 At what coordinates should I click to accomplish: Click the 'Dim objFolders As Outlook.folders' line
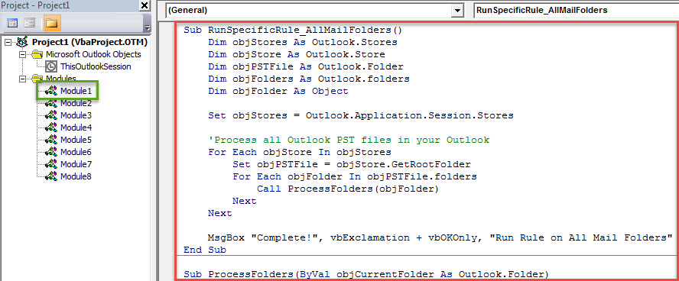tap(309, 79)
